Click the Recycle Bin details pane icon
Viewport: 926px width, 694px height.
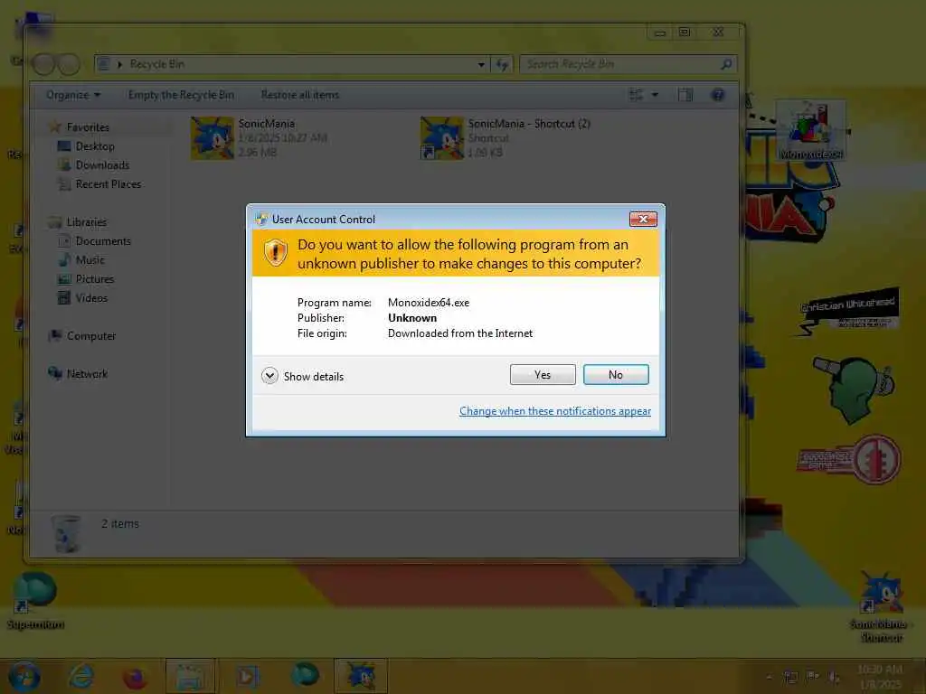coord(65,533)
